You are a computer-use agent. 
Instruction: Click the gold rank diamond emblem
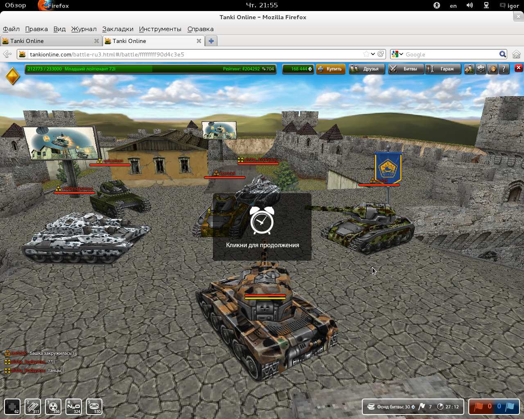[13, 76]
